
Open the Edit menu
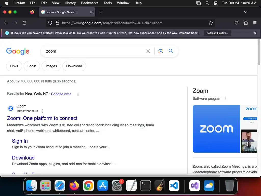pos(44,3)
